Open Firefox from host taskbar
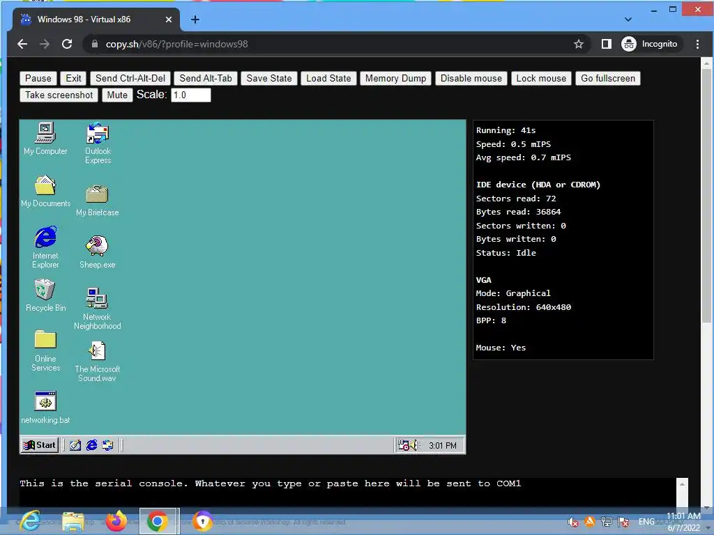 coord(116,521)
